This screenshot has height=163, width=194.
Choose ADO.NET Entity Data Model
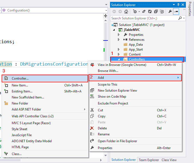(x=45, y=141)
